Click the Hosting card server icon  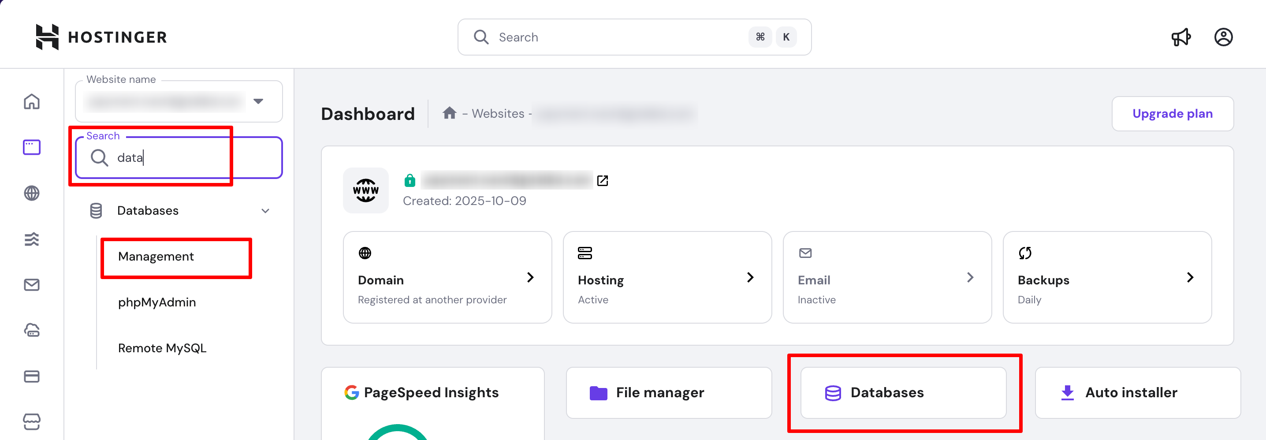point(585,253)
